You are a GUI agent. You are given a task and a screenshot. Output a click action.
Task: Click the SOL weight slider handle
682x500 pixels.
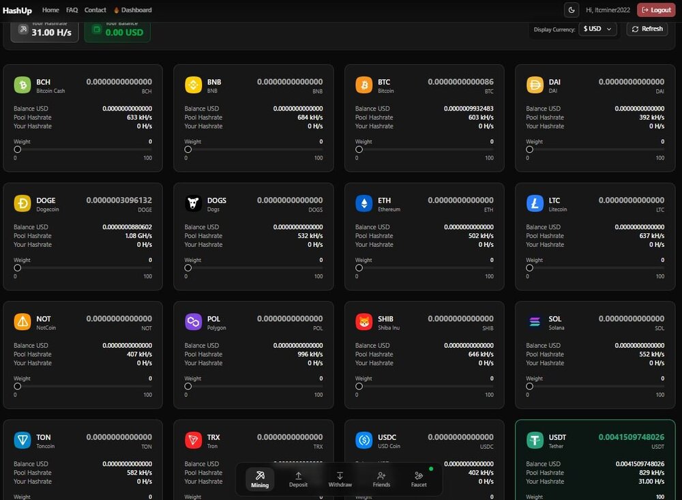(529, 386)
